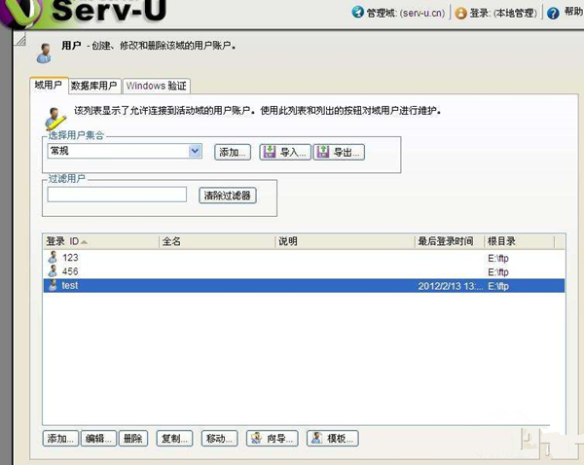
Task: Click 添加... below the user list
Action: (60, 439)
